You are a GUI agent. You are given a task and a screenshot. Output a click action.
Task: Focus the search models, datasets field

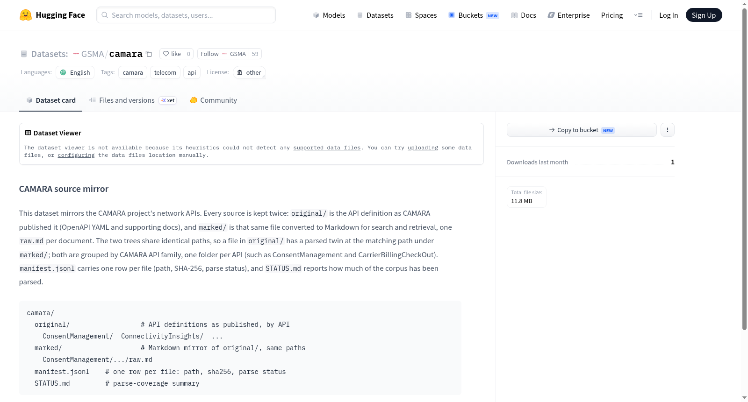click(x=186, y=15)
